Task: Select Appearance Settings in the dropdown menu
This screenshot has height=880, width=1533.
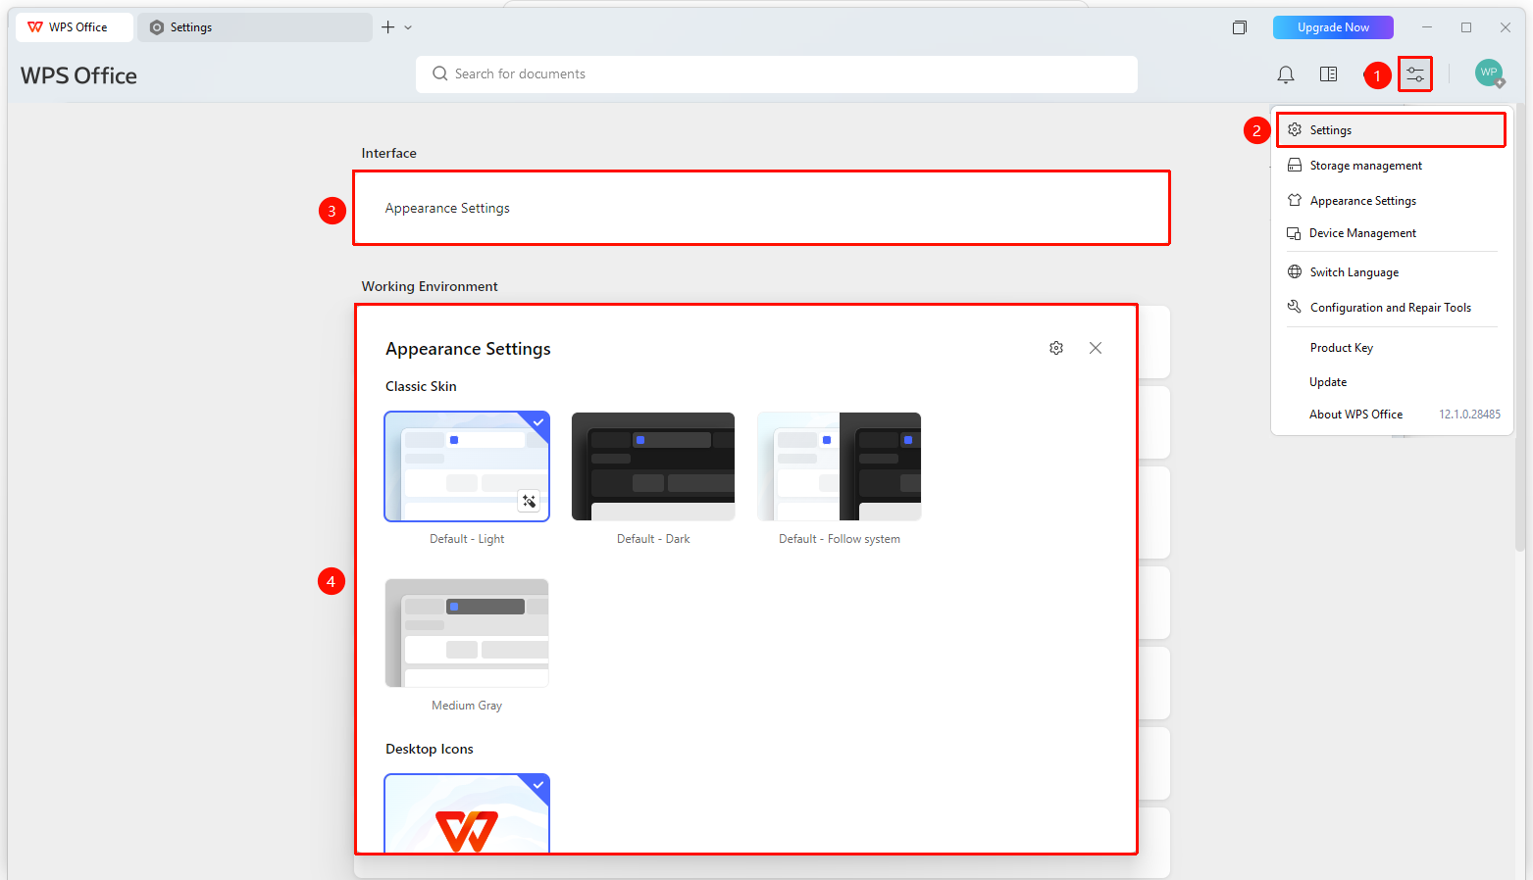Action: tap(1391, 201)
